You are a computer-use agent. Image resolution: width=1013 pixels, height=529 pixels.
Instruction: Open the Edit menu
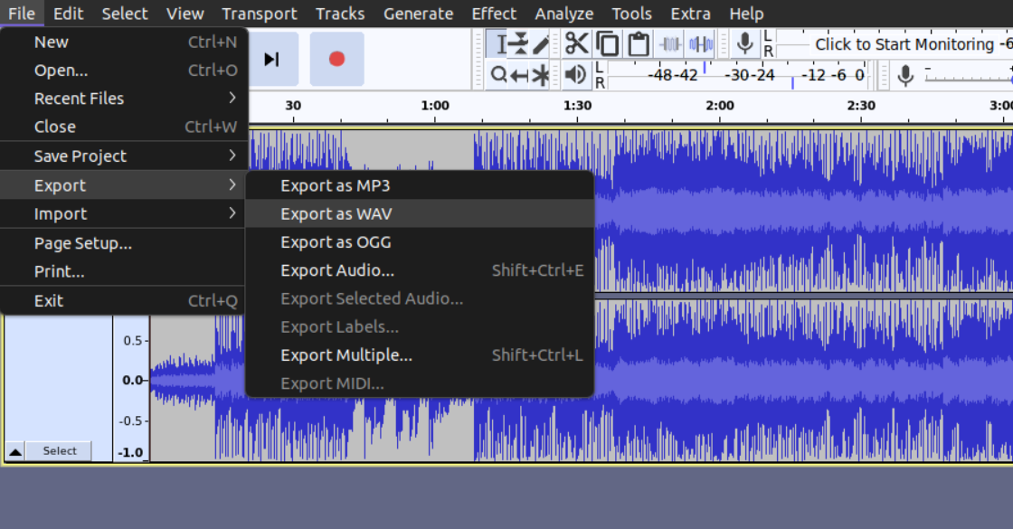click(x=69, y=14)
